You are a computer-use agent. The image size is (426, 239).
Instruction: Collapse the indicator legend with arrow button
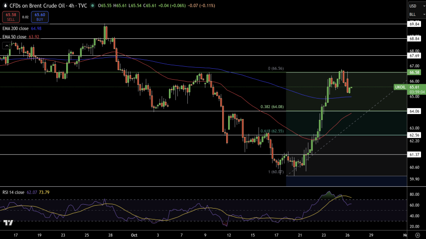pyautogui.click(x=7, y=45)
